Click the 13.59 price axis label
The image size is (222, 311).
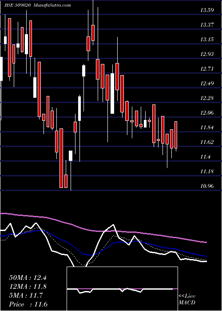(x=207, y=10)
